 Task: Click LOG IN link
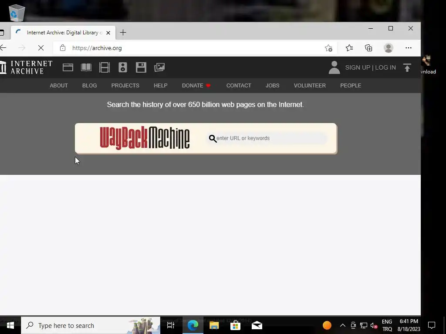click(x=385, y=67)
